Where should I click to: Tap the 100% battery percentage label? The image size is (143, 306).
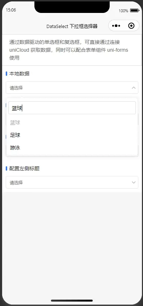[124, 11]
